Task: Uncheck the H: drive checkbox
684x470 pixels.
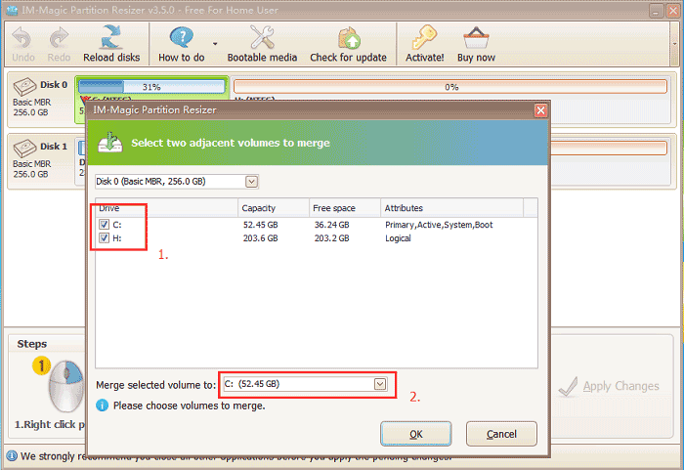Action: 104,237
